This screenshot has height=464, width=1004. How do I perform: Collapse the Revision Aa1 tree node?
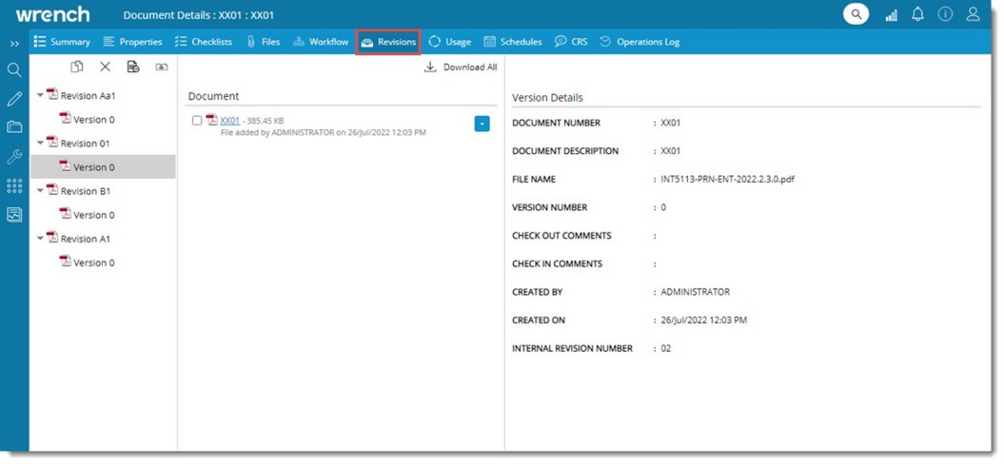click(x=41, y=95)
